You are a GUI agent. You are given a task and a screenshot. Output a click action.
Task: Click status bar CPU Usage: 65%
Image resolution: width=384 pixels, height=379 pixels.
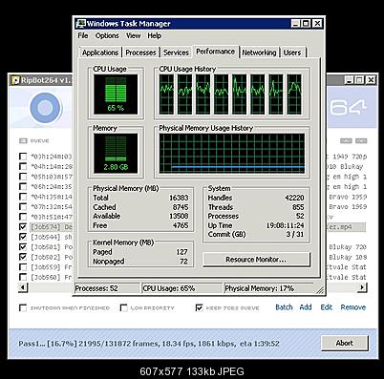point(181,288)
